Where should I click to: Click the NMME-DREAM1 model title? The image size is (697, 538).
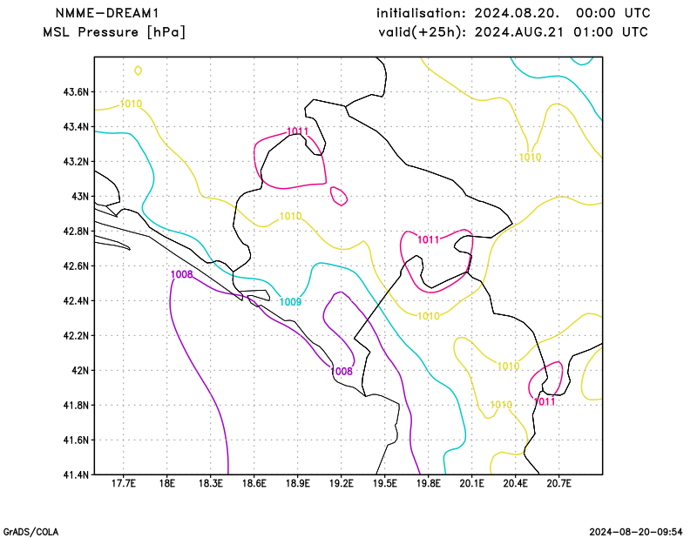[107, 13]
